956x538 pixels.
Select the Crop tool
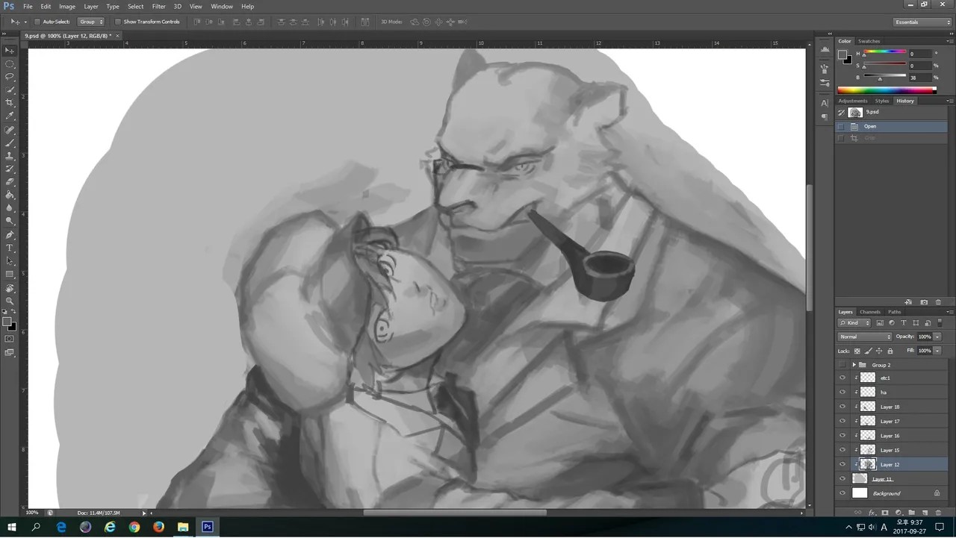pyautogui.click(x=10, y=102)
